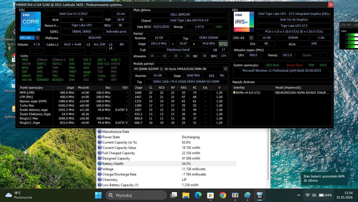
Task: Click the Intel Iris Xe Graphics logo
Action: pos(243,22)
